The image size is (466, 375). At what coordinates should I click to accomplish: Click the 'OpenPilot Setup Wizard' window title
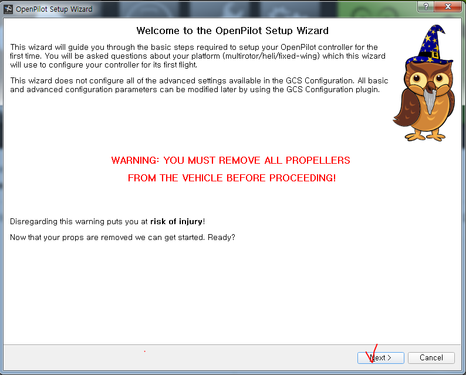[54, 9]
